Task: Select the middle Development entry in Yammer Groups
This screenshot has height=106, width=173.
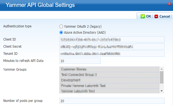Action: (x=109, y=80)
